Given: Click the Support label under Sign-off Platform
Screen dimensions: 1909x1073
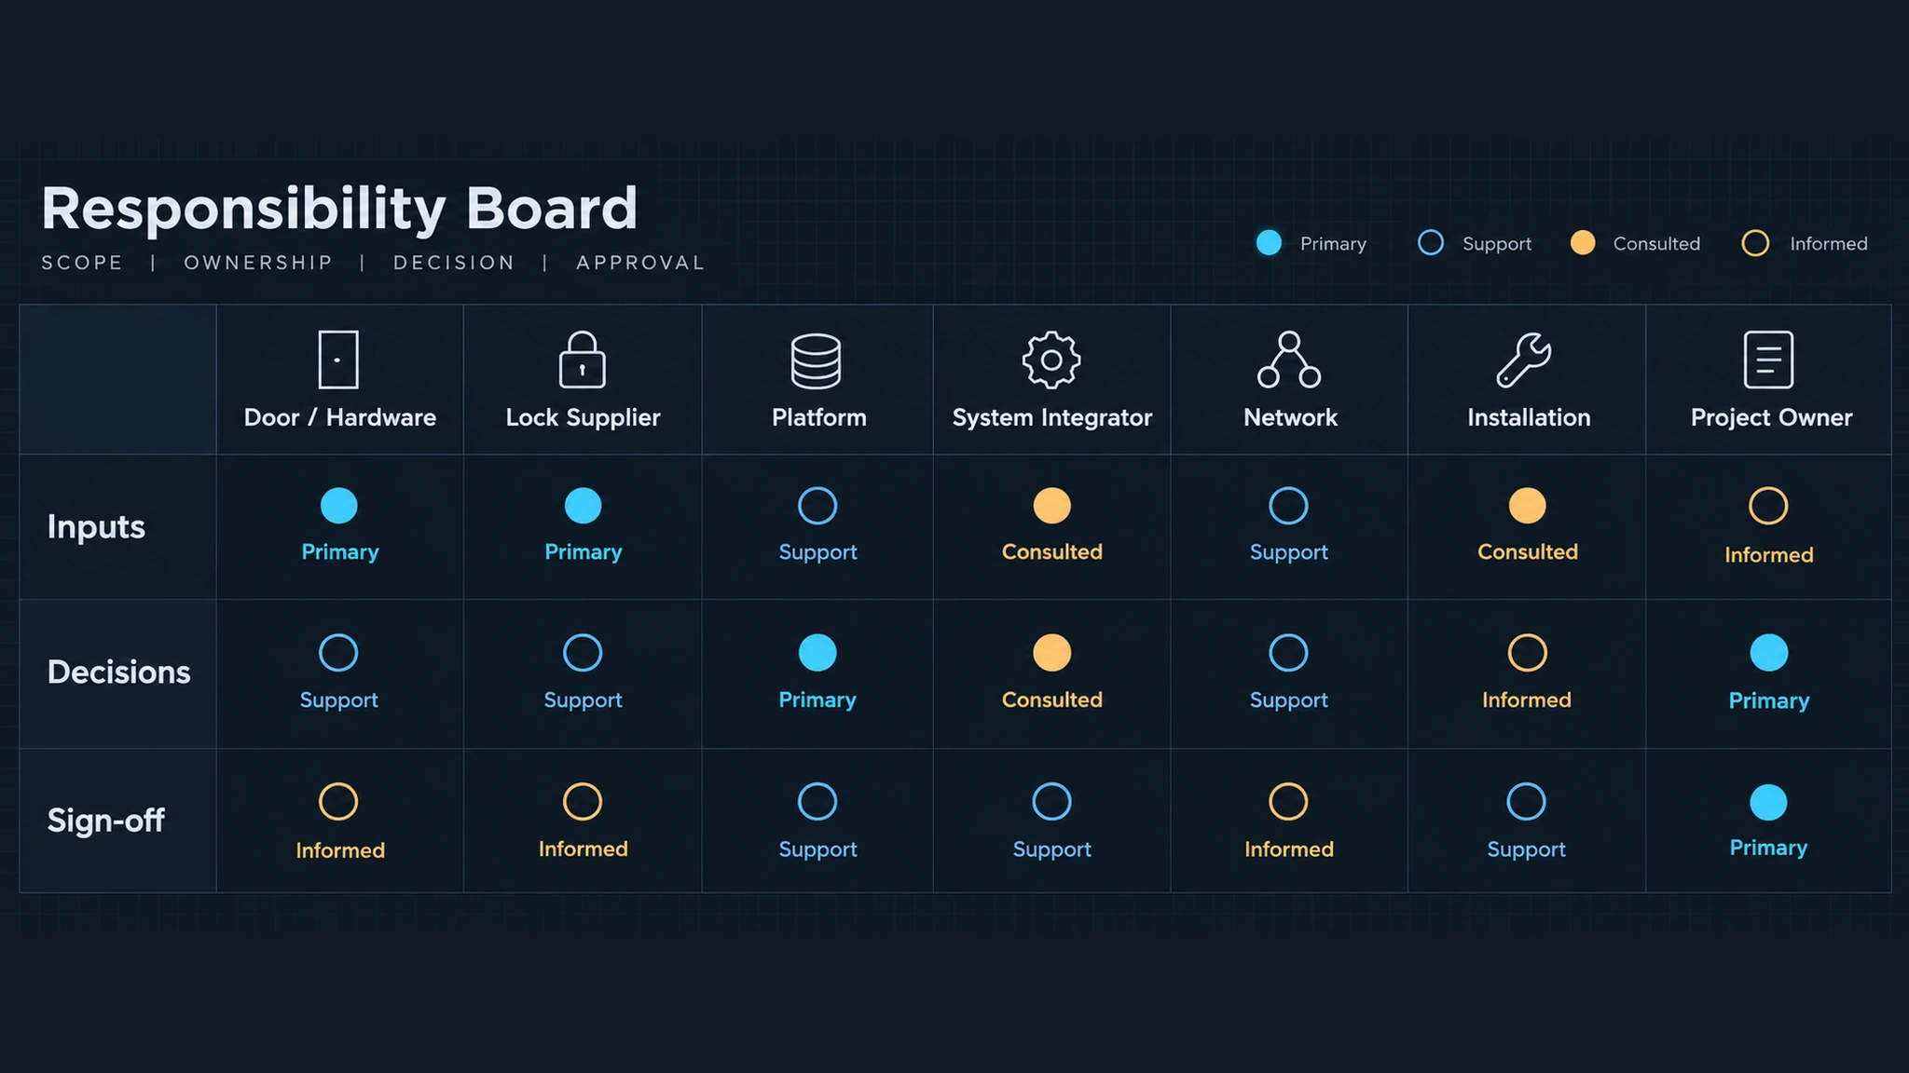Looking at the screenshot, I should pyautogui.click(x=817, y=849).
